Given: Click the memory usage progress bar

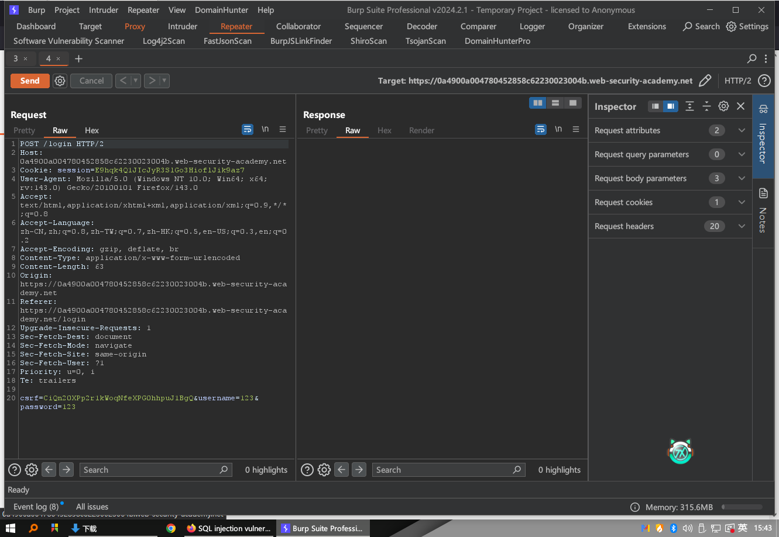Looking at the screenshot, I should [x=742, y=507].
